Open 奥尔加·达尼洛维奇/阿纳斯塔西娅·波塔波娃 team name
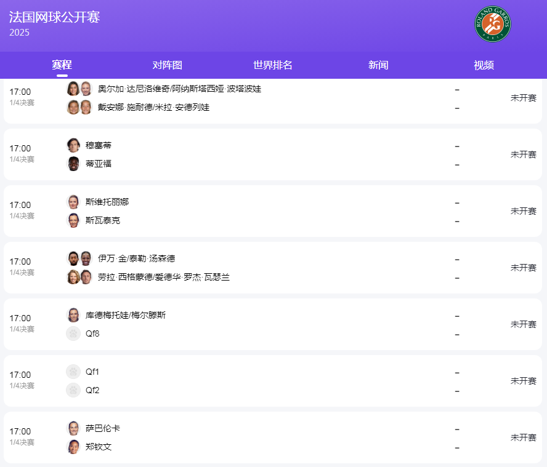This screenshot has height=467, width=547. click(x=180, y=89)
